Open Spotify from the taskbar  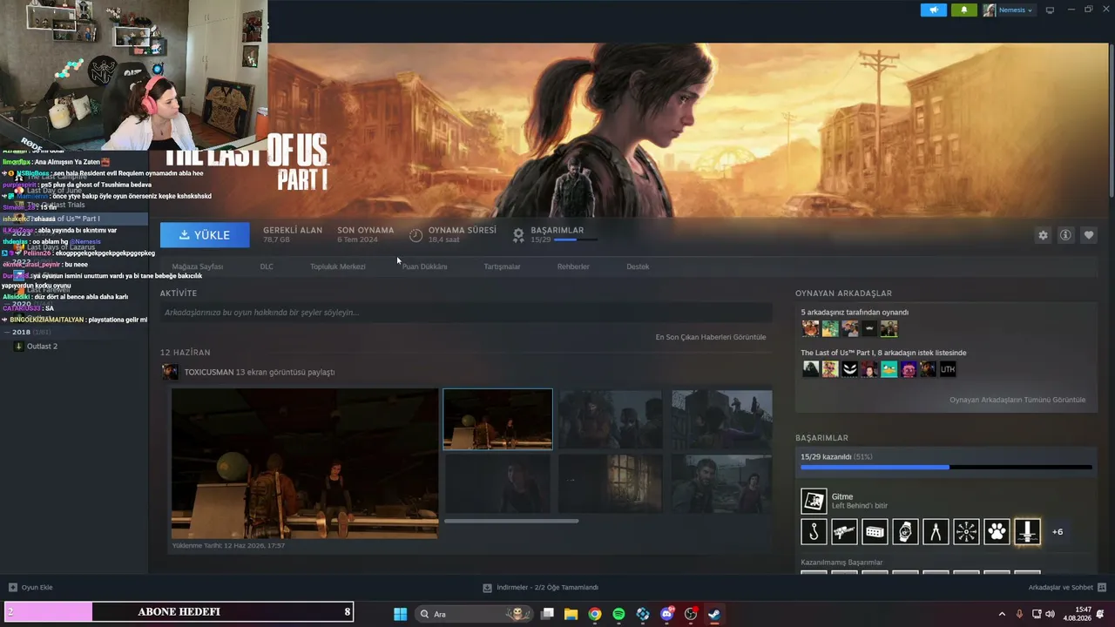[x=618, y=614]
